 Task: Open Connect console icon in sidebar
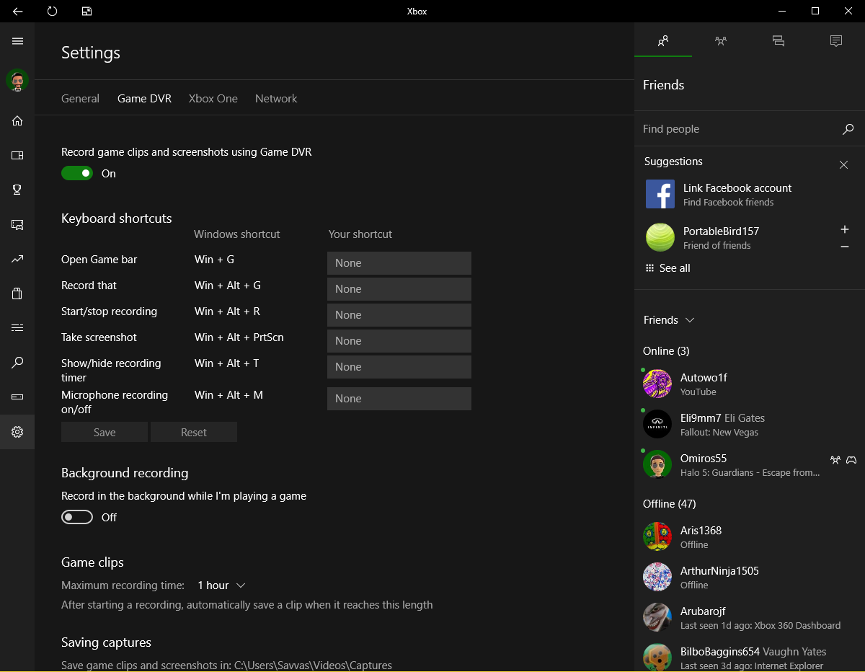pyautogui.click(x=17, y=397)
